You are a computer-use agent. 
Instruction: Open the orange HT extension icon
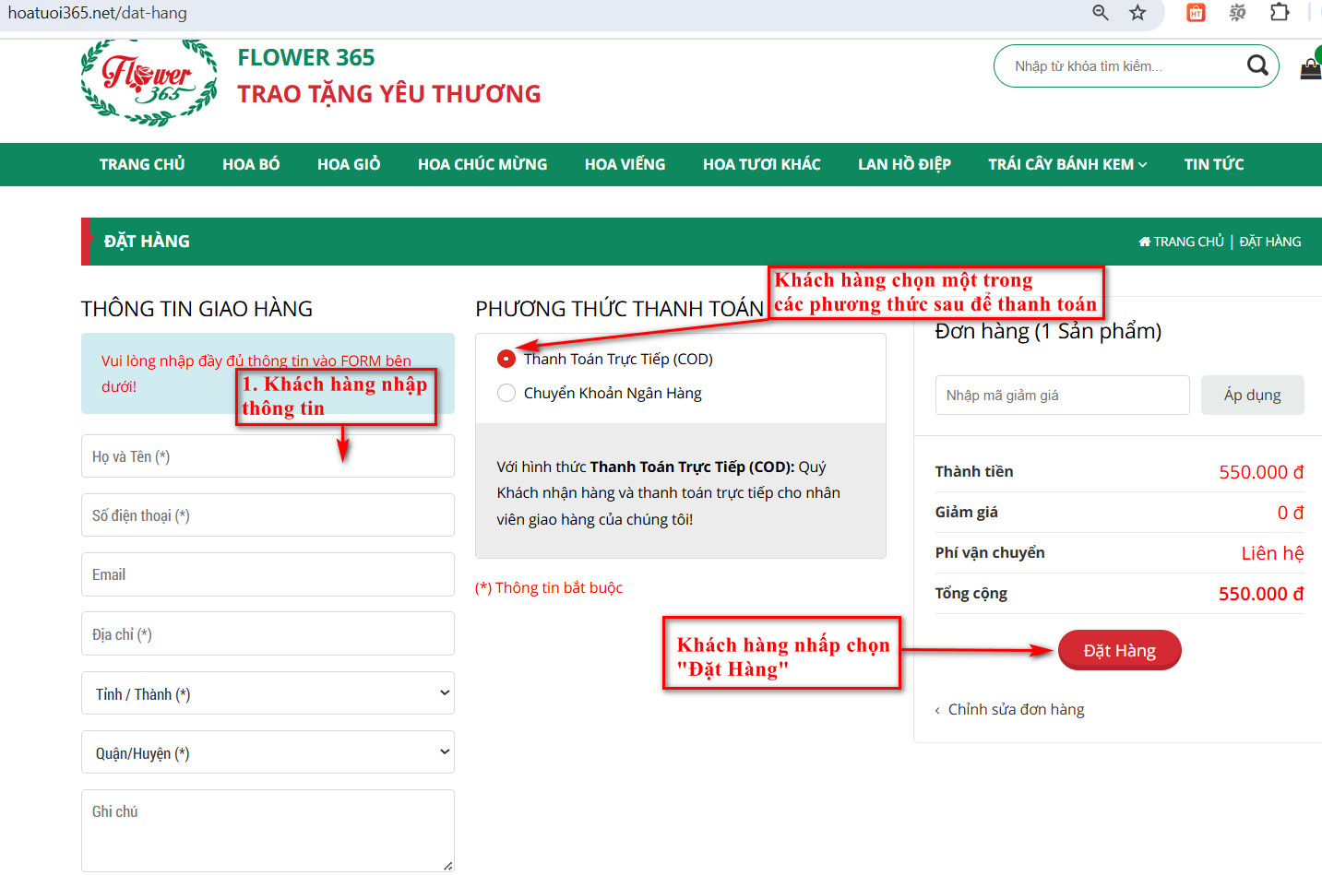pyautogui.click(x=1196, y=12)
